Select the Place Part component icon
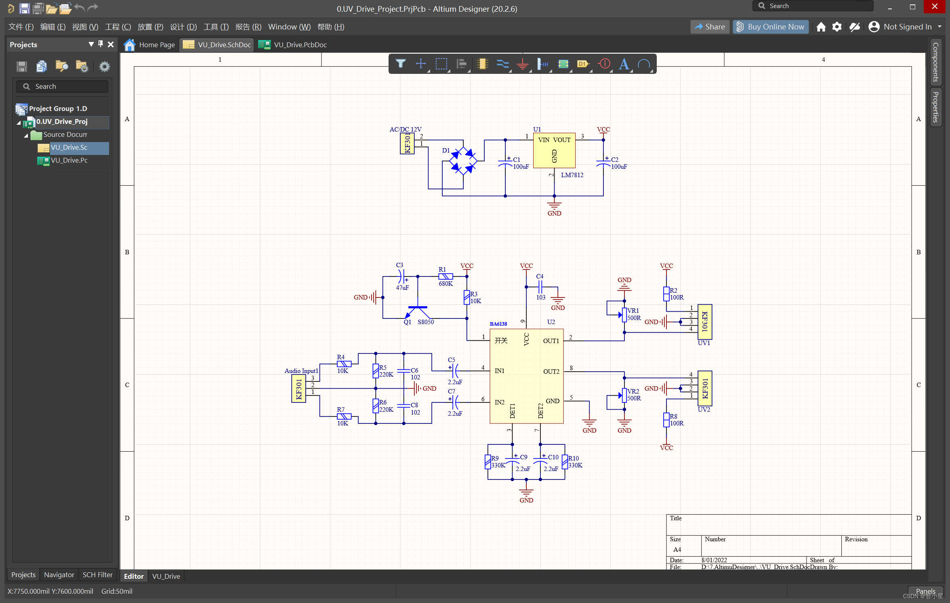 point(482,64)
